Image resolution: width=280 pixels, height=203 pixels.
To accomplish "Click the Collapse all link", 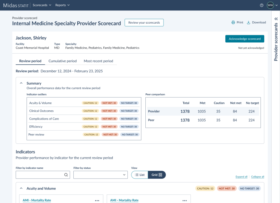I will (257, 177).
